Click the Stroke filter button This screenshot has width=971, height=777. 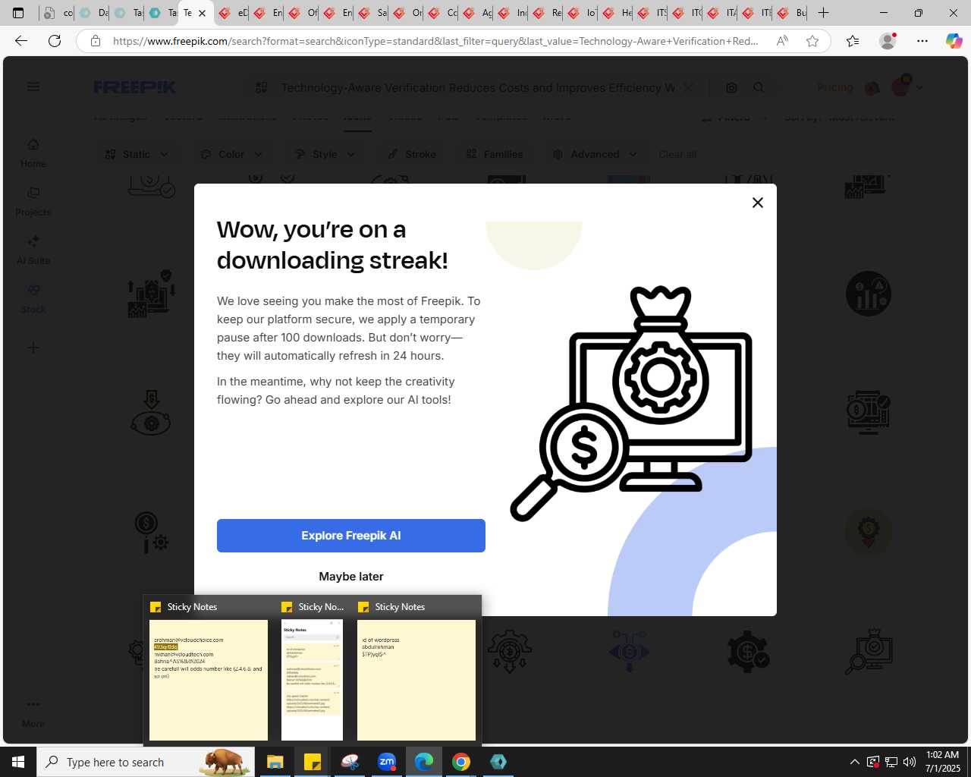[x=412, y=154]
